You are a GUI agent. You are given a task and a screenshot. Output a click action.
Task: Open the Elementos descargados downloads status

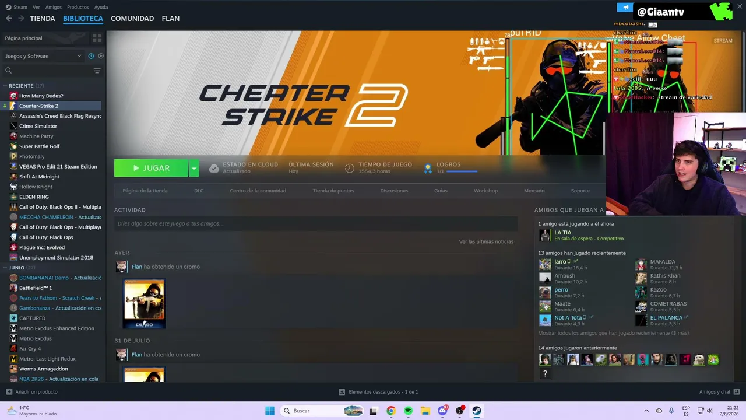point(378,392)
